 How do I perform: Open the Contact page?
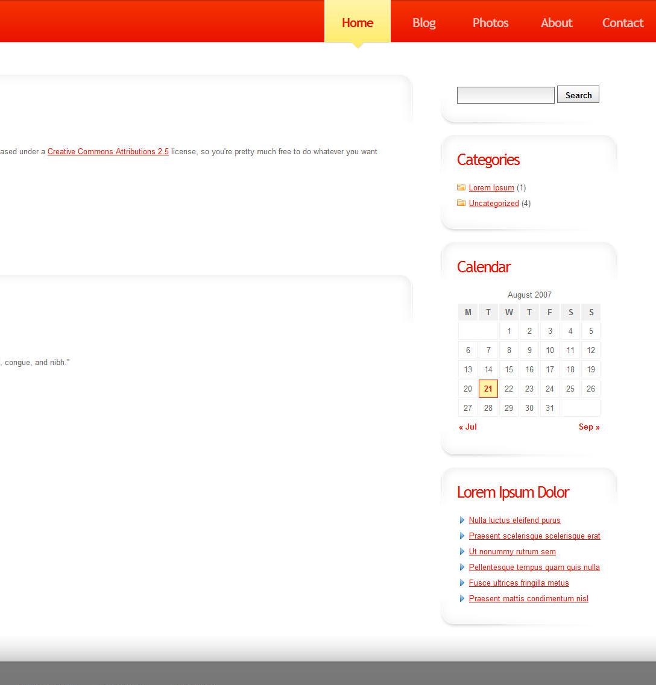(623, 23)
